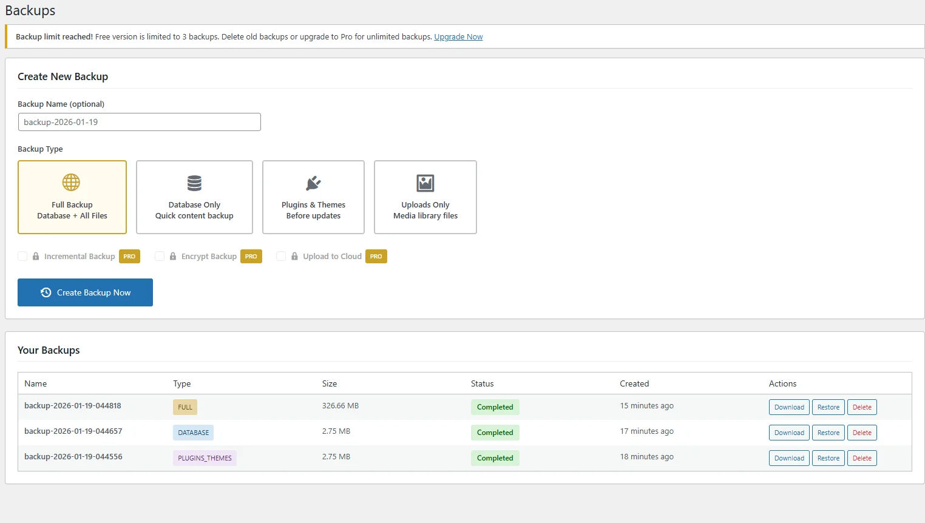Open the Upgrade Now link
The height and width of the screenshot is (523, 925).
coord(458,36)
